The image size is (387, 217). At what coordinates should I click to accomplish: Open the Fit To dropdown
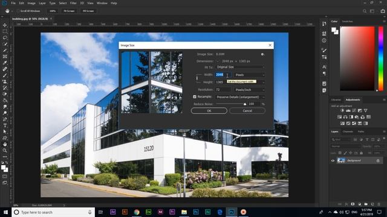tap(241, 67)
